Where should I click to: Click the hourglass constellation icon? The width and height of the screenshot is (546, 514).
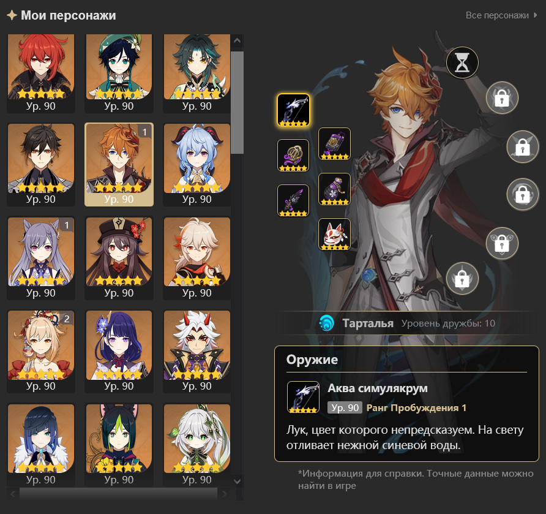[462, 62]
